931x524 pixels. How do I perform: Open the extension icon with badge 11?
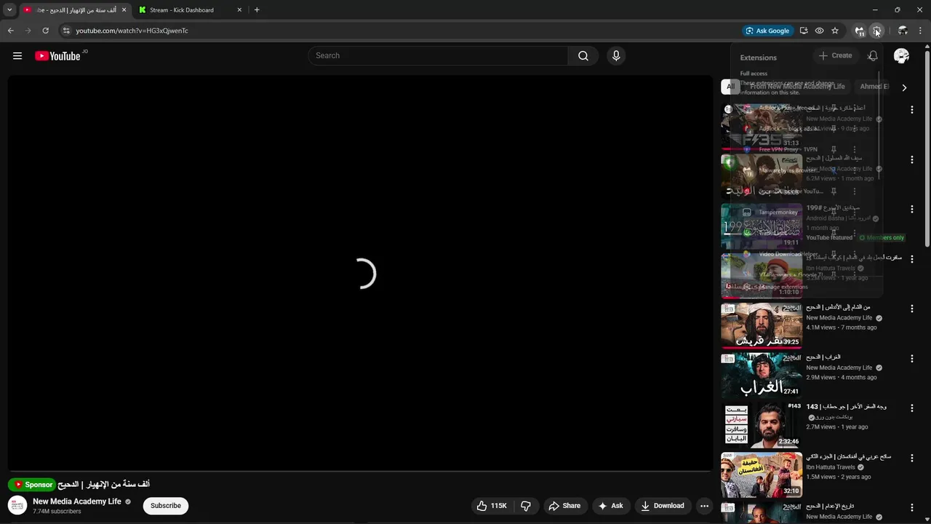coord(860,31)
